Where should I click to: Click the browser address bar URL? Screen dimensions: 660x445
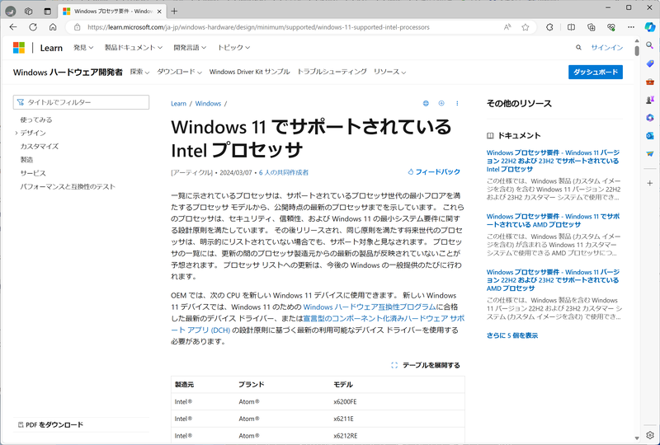point(258,27)
